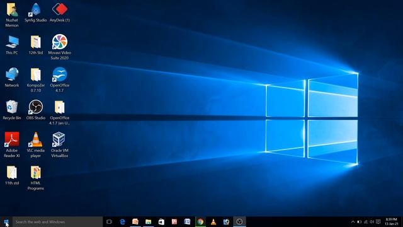
Task: Switch to Google Chrome in the taskbar
Action: [x=200, y=222]
